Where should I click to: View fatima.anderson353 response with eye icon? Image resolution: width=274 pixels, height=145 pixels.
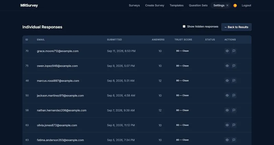pos(227,140)
